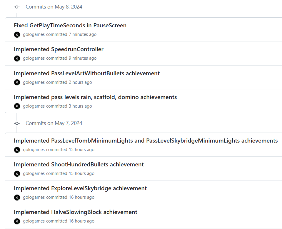Viewport: 282px width, 229px height.
Task: Open ExploreLevelSkybridge achievement commit
Action: tap(80, 188)
